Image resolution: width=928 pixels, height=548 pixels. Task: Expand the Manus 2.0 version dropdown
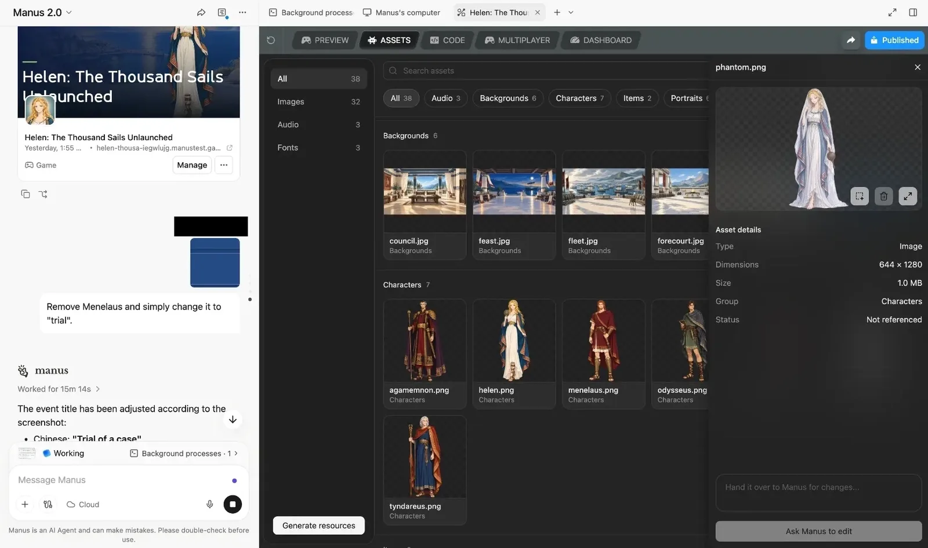(x=42, y=12)
